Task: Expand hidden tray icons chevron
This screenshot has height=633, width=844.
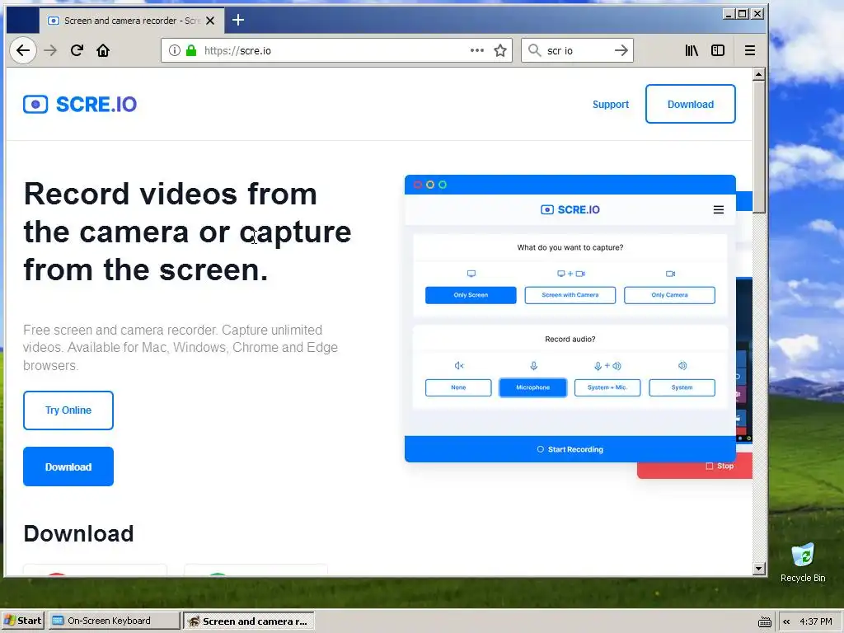Action: [786, 621]
